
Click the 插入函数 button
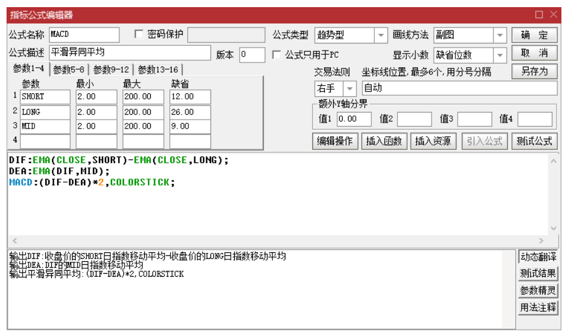point(383,141)
